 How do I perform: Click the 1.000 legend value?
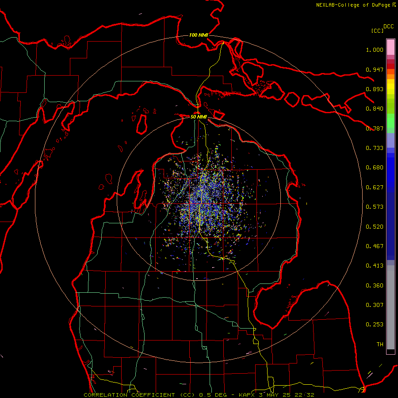375,50
